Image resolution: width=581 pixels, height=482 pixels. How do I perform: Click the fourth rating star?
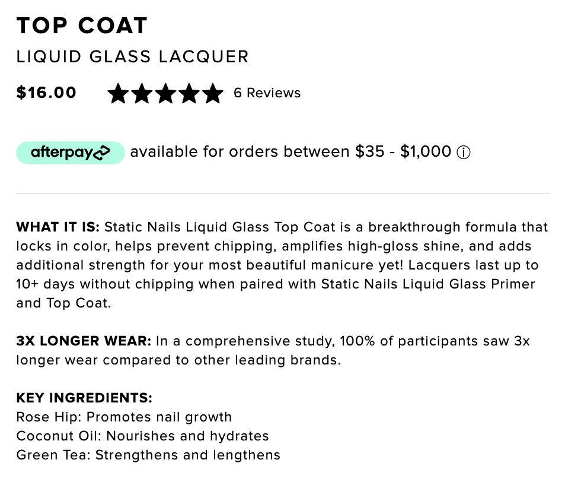(x=189, y=93)
